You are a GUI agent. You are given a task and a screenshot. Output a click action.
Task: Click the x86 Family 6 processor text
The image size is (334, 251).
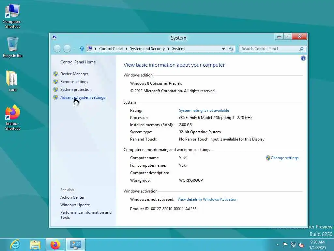(216, 118)
